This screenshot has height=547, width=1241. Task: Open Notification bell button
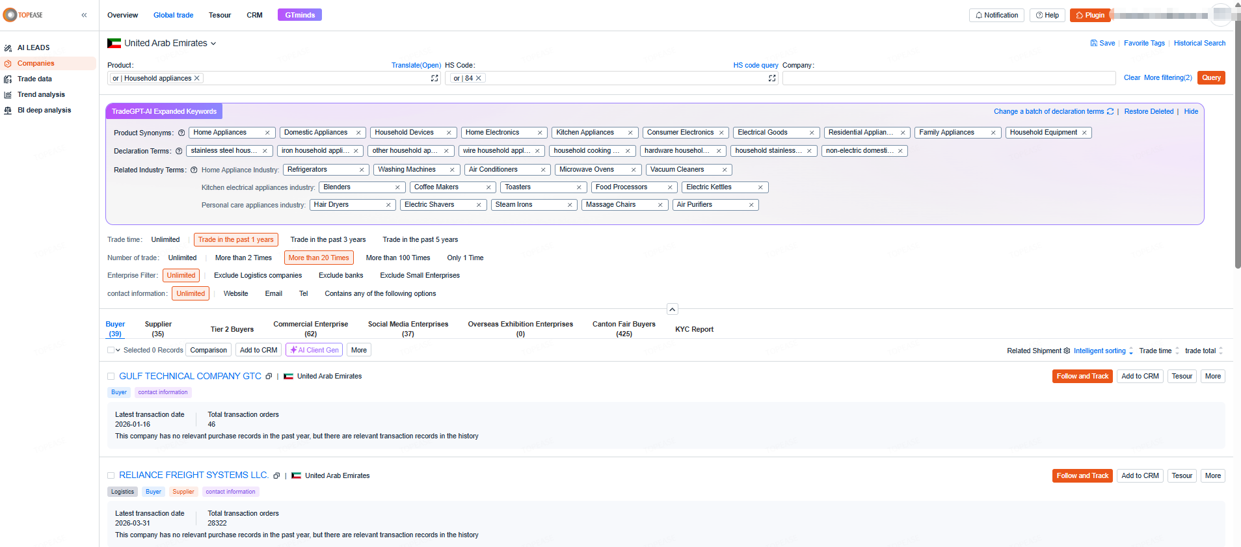(x=996, y=15)
